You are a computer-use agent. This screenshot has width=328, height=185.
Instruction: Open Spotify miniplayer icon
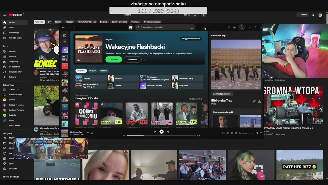257,133
